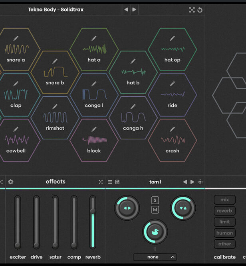Click the comp slider
Image resolution: width=246 pixels, height=266 pixels.
pyautogui.click(x=74, y=222)
